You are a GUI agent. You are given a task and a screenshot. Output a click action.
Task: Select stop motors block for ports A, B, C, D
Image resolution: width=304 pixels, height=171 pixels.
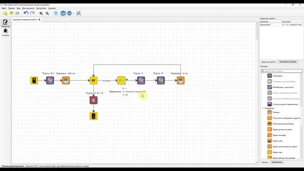pyautogui.click(x=94, y=100)
